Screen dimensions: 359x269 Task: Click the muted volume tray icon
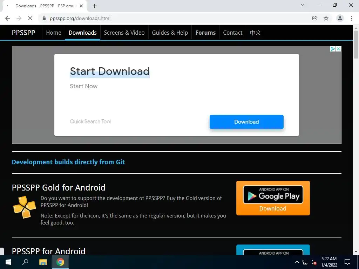313,262
